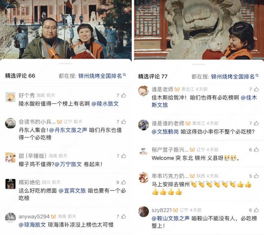Like szy8221's comment about 鞍山
Screen dimensions: 264x235
256,210
